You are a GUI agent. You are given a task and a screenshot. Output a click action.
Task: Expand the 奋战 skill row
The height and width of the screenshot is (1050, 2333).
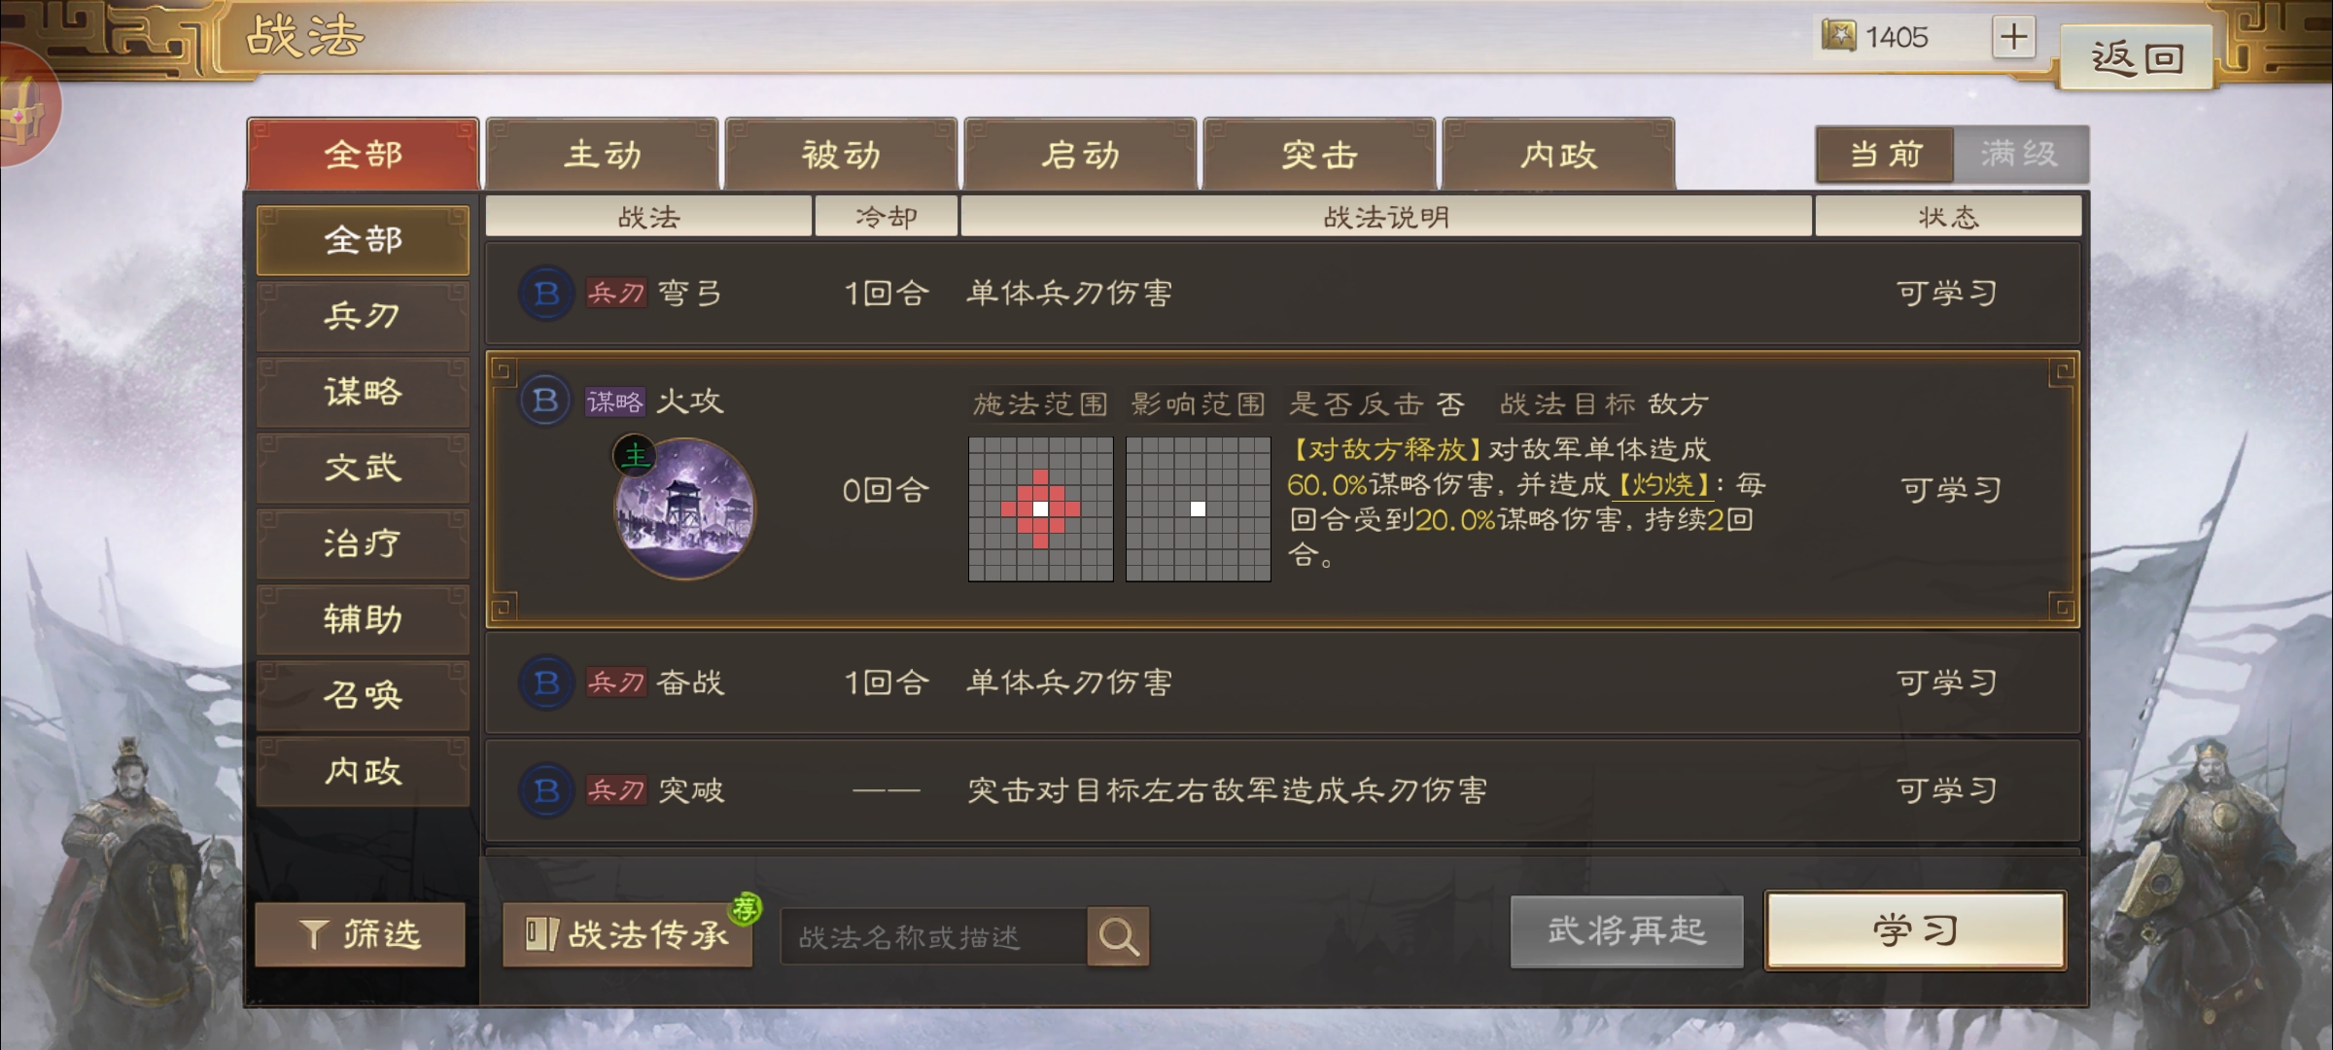point(1282,682)
